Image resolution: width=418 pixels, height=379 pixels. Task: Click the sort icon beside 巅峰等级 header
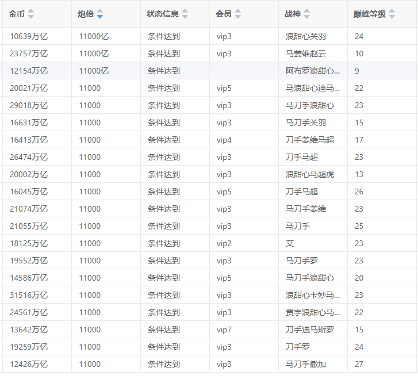point(392,14)
